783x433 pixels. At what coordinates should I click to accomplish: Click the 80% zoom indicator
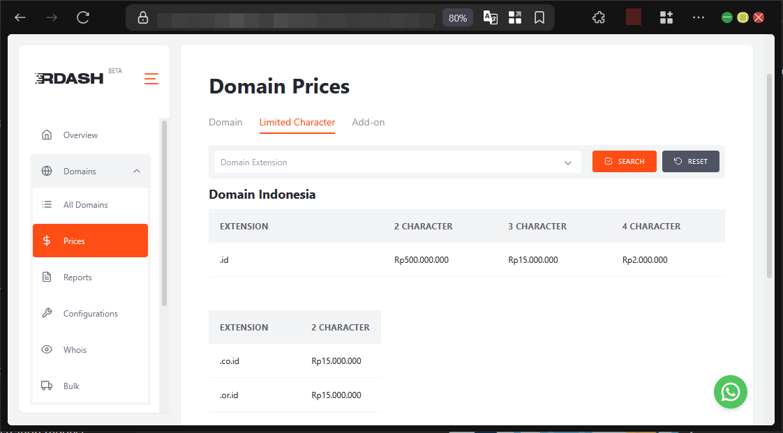(x=458, y=17)
